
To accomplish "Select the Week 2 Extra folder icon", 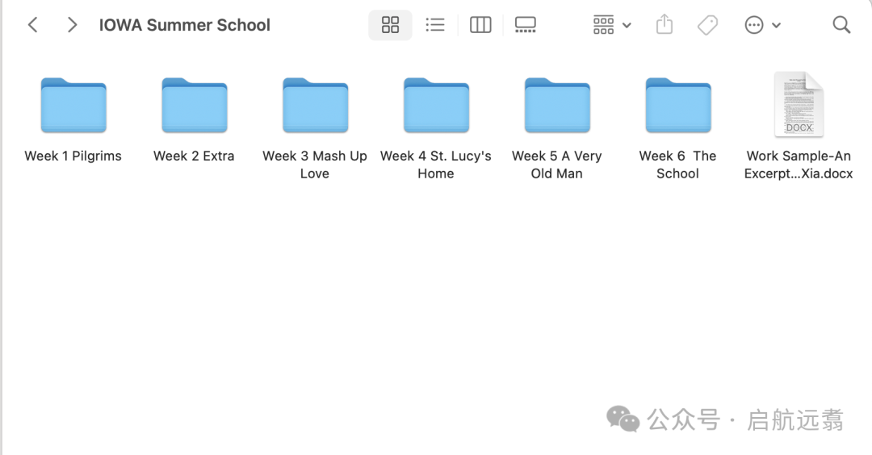I will (x=195, y=106).
